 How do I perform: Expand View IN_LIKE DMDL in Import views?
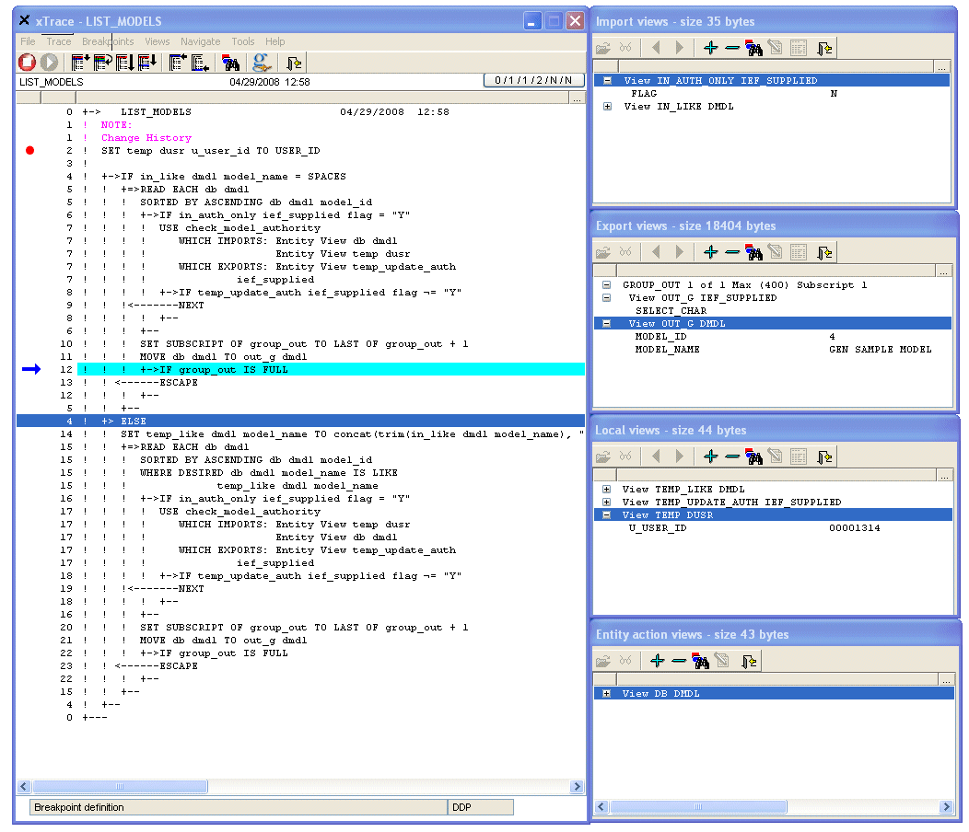tap(607, 107)
